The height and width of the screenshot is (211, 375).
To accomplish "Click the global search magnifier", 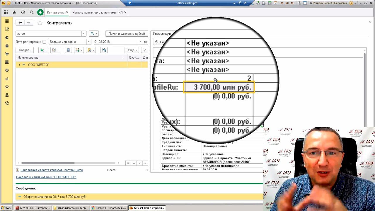I will (x=32, y=13).
